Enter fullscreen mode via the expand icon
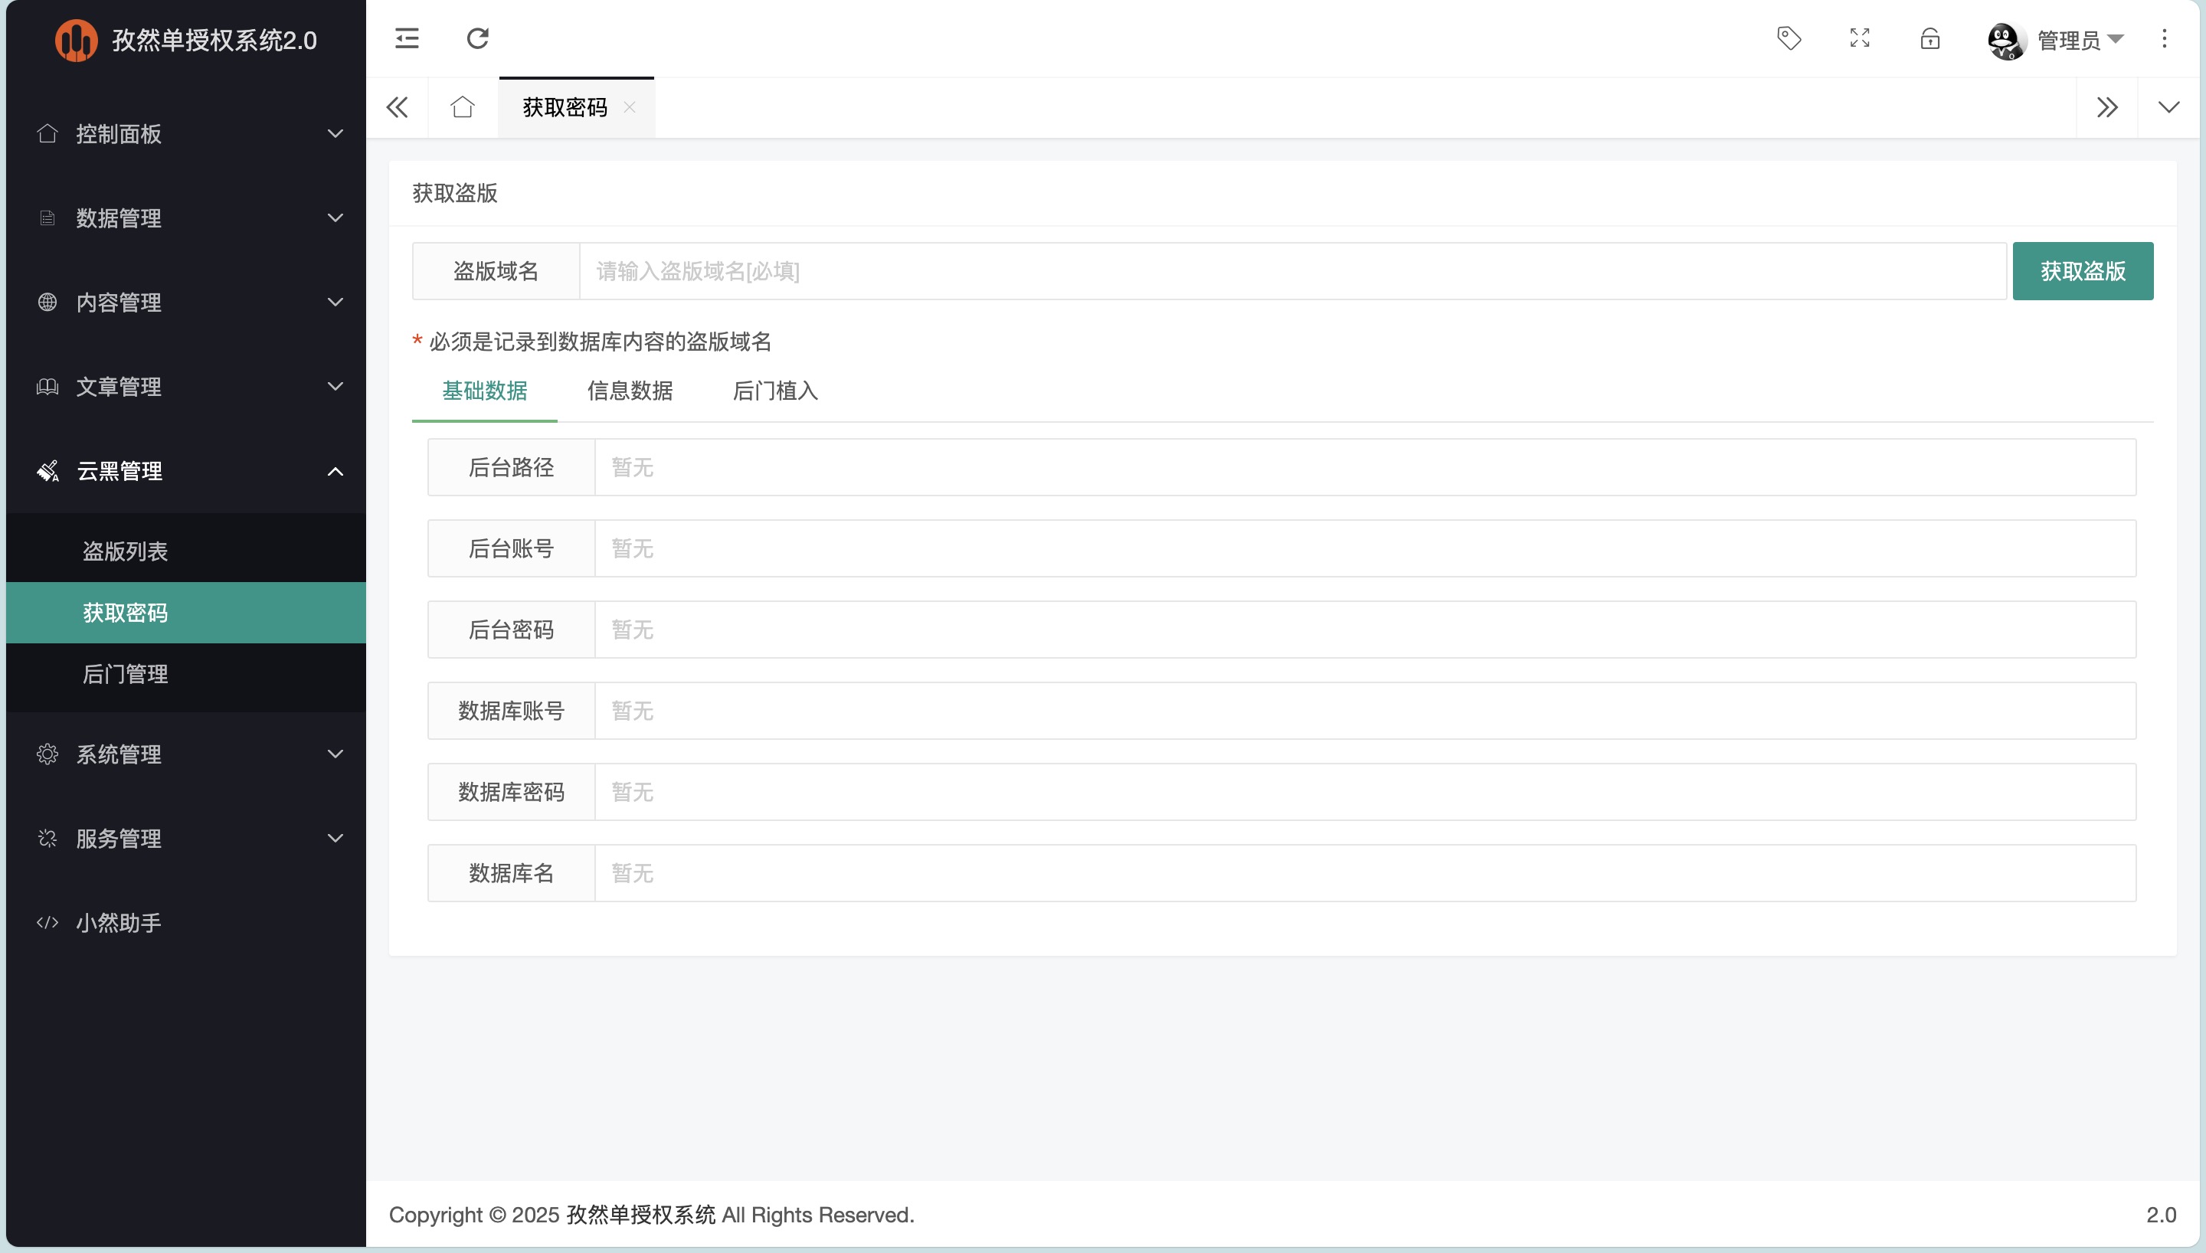This screenshot has height=1253, width=2206. click(x=1859, y=38)
